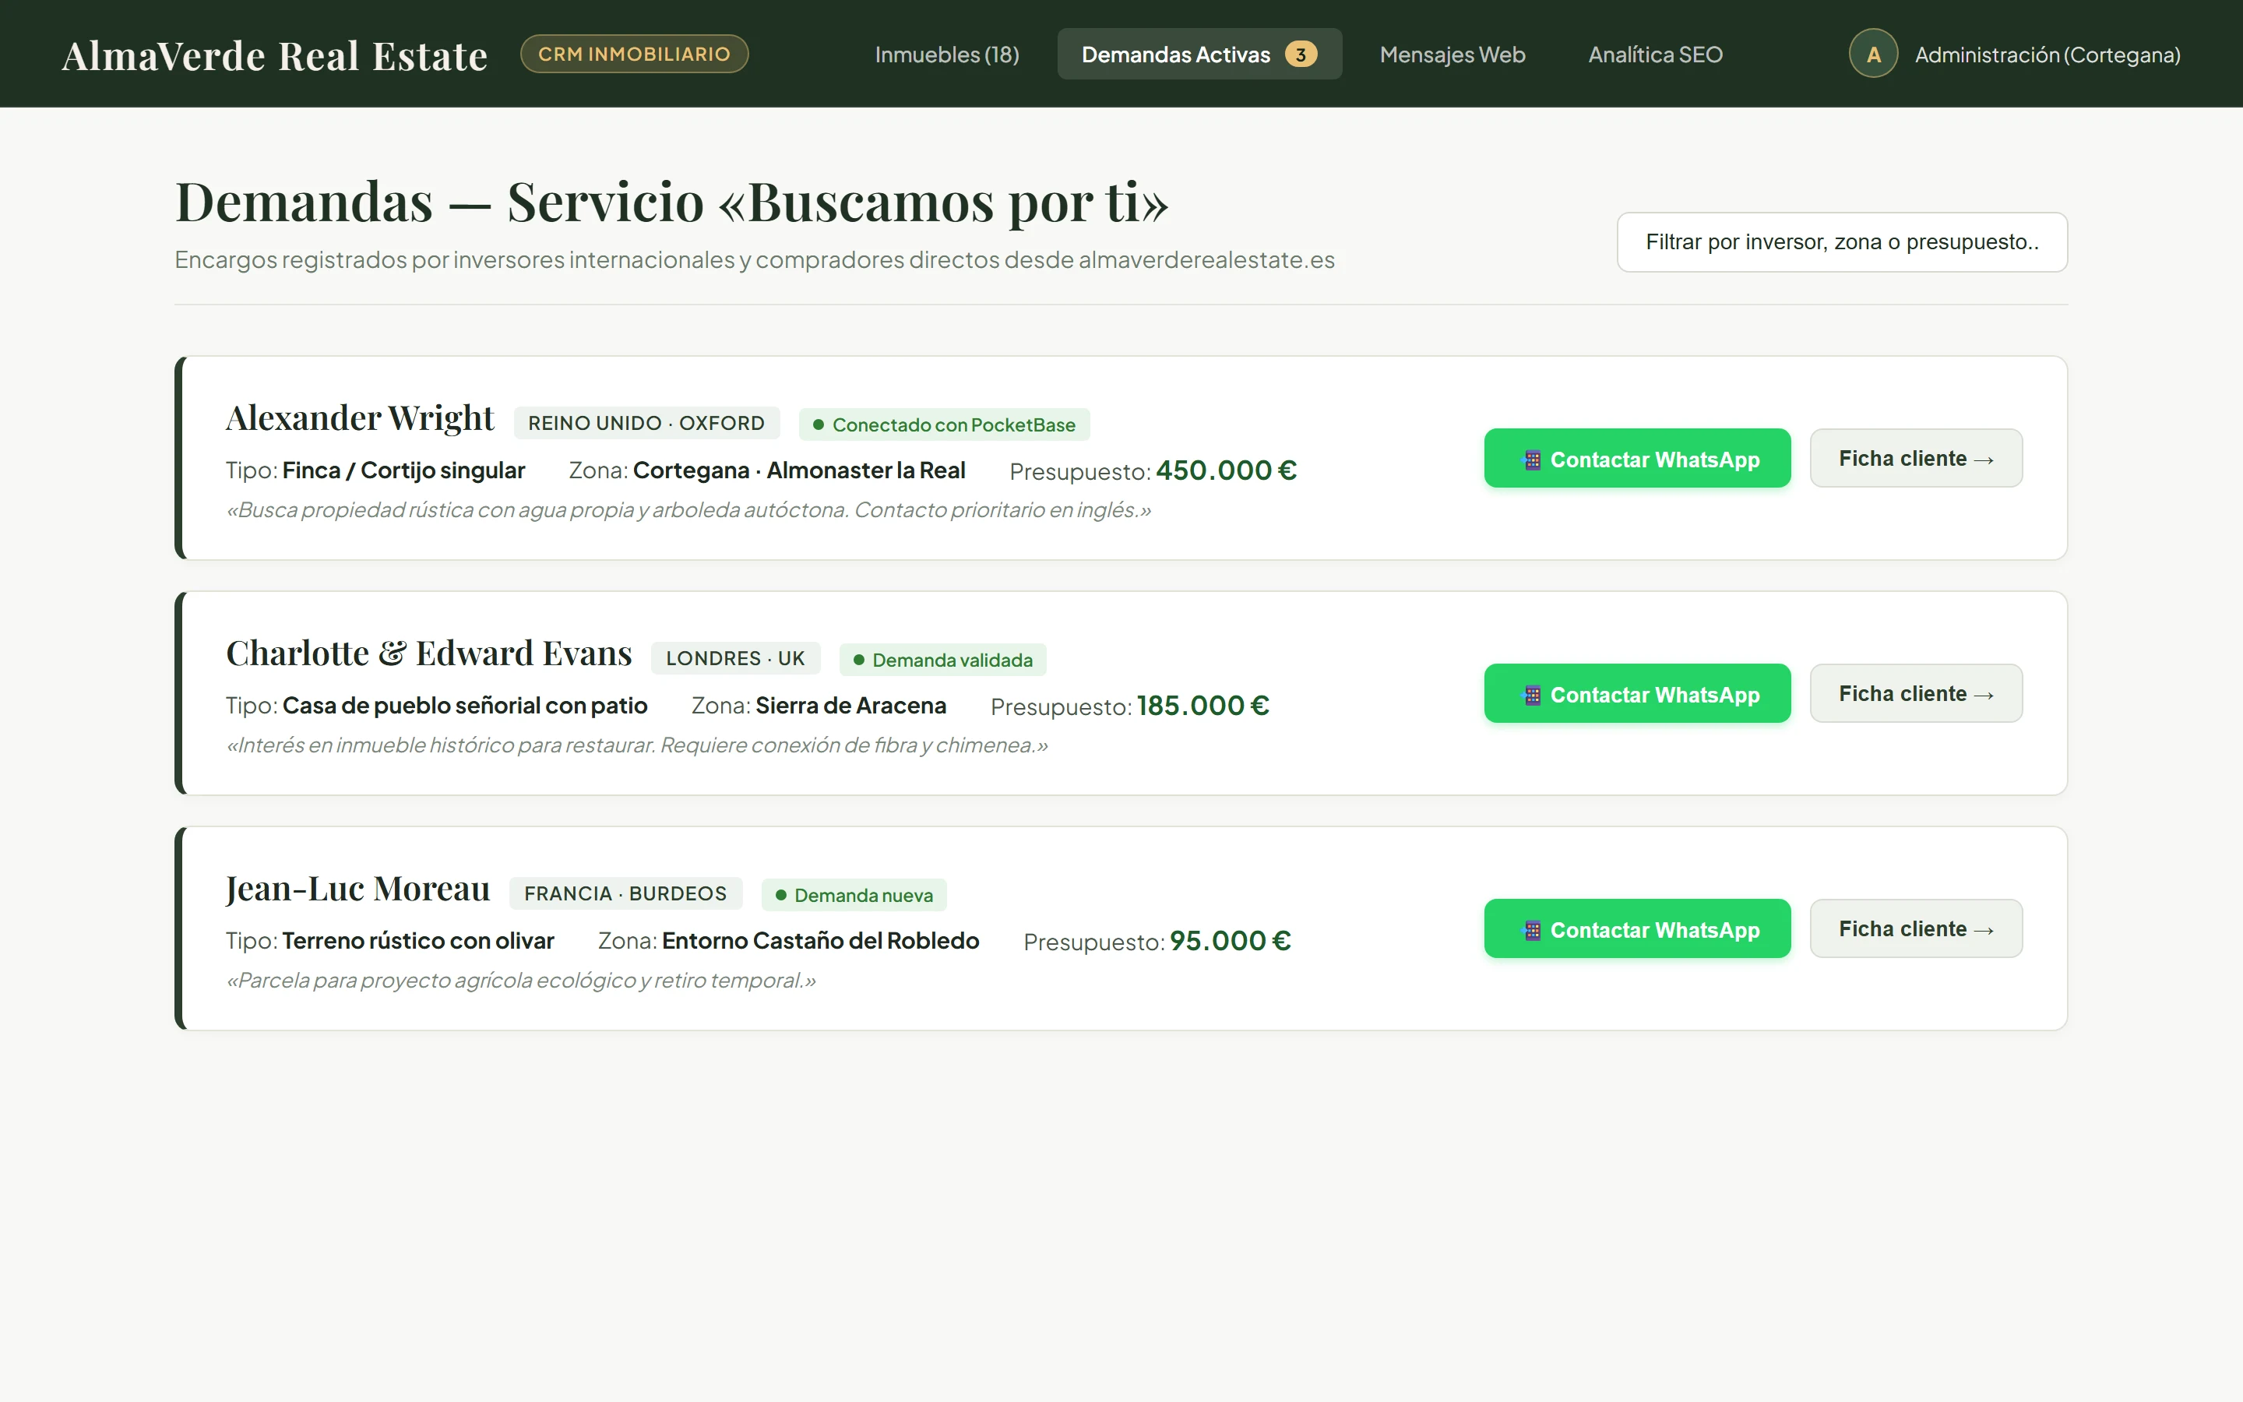The height and width of the screenshot is (1402, 2243).
Task: Click the Conectado con PocketBase status badge
Action: [944, 424]
